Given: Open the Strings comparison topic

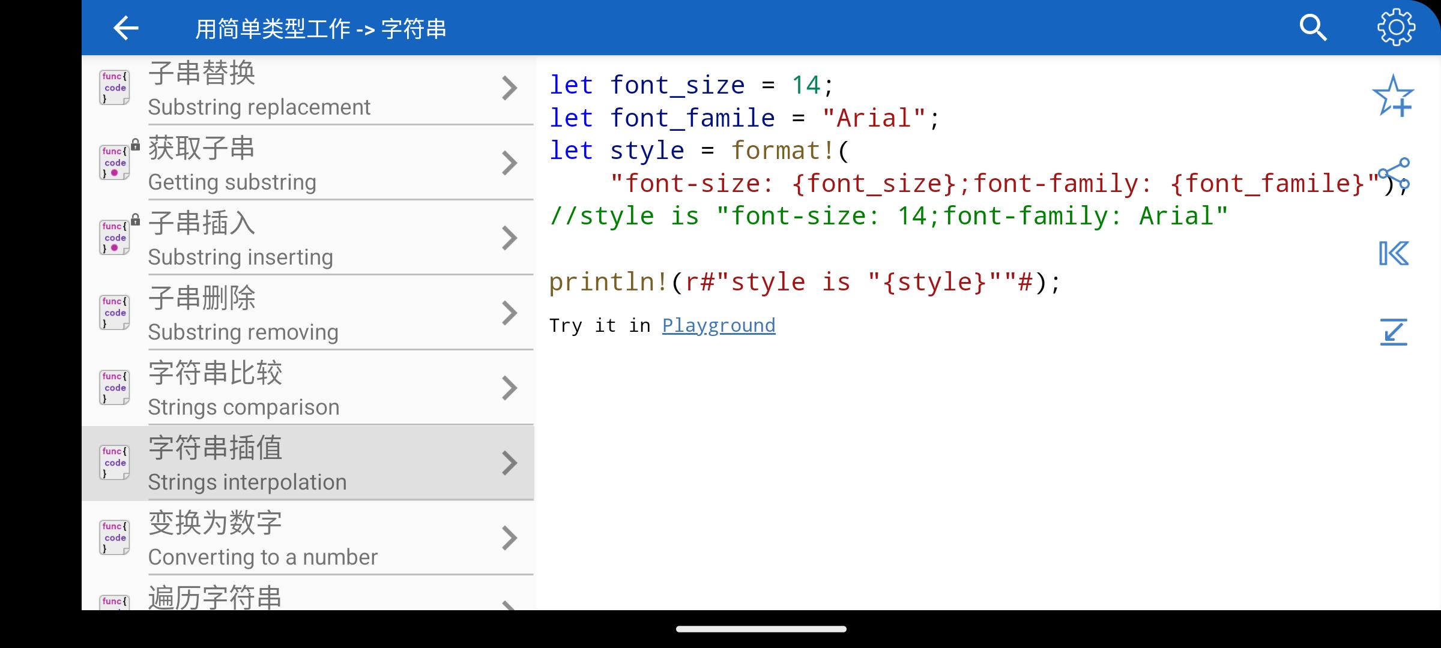Looking at the screenshot, I should coord(306,388).
